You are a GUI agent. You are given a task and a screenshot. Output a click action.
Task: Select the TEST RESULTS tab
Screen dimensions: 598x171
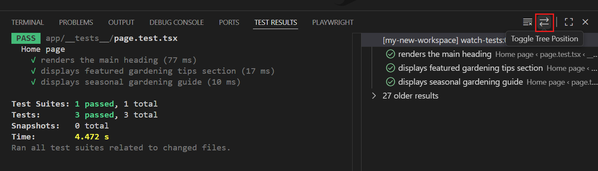point(276,23)
